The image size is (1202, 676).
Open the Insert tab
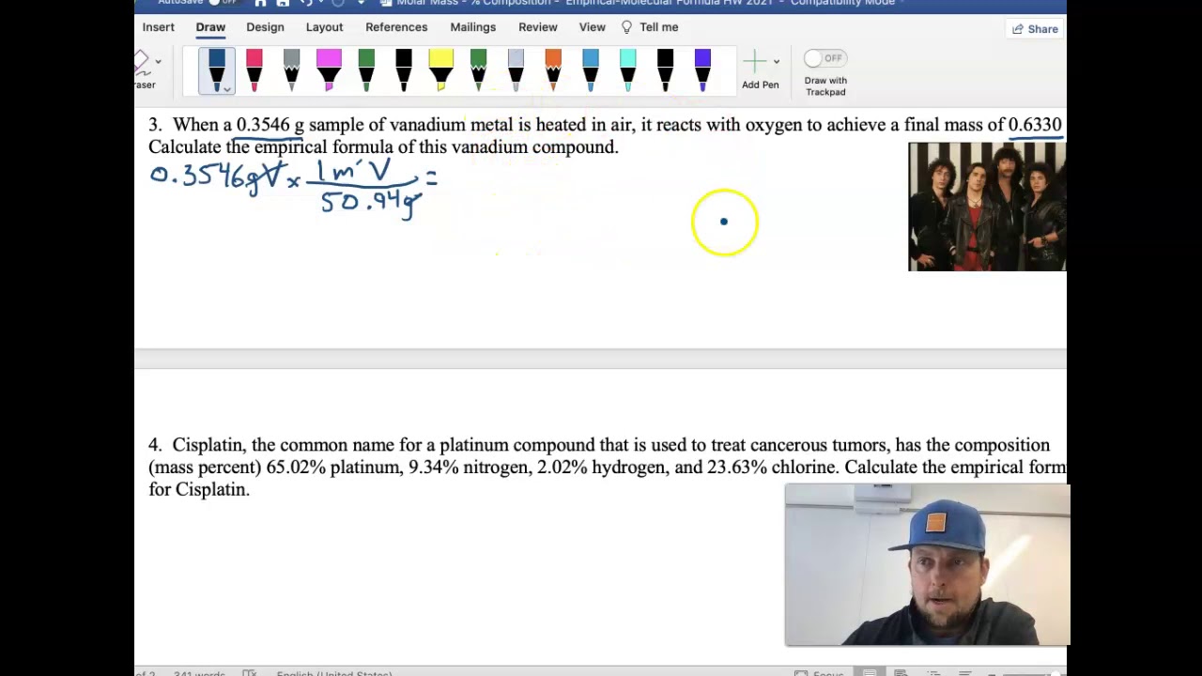(x=159, y=27)
